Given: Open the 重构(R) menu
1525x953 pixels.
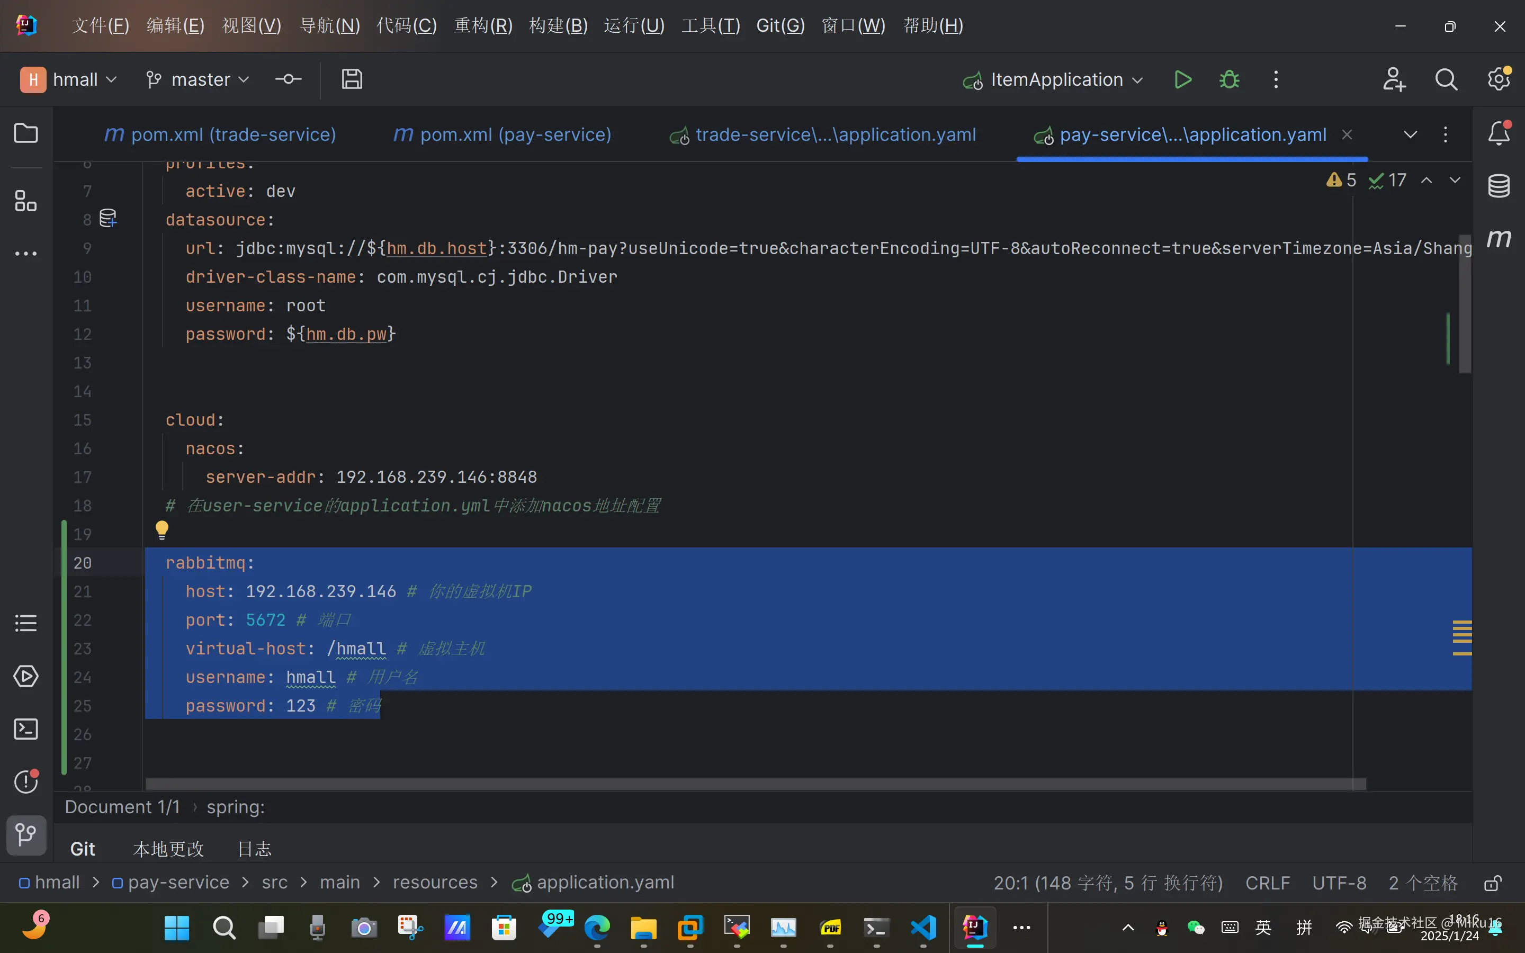Looking at the screenshot, I should click(x=483, y=26).
